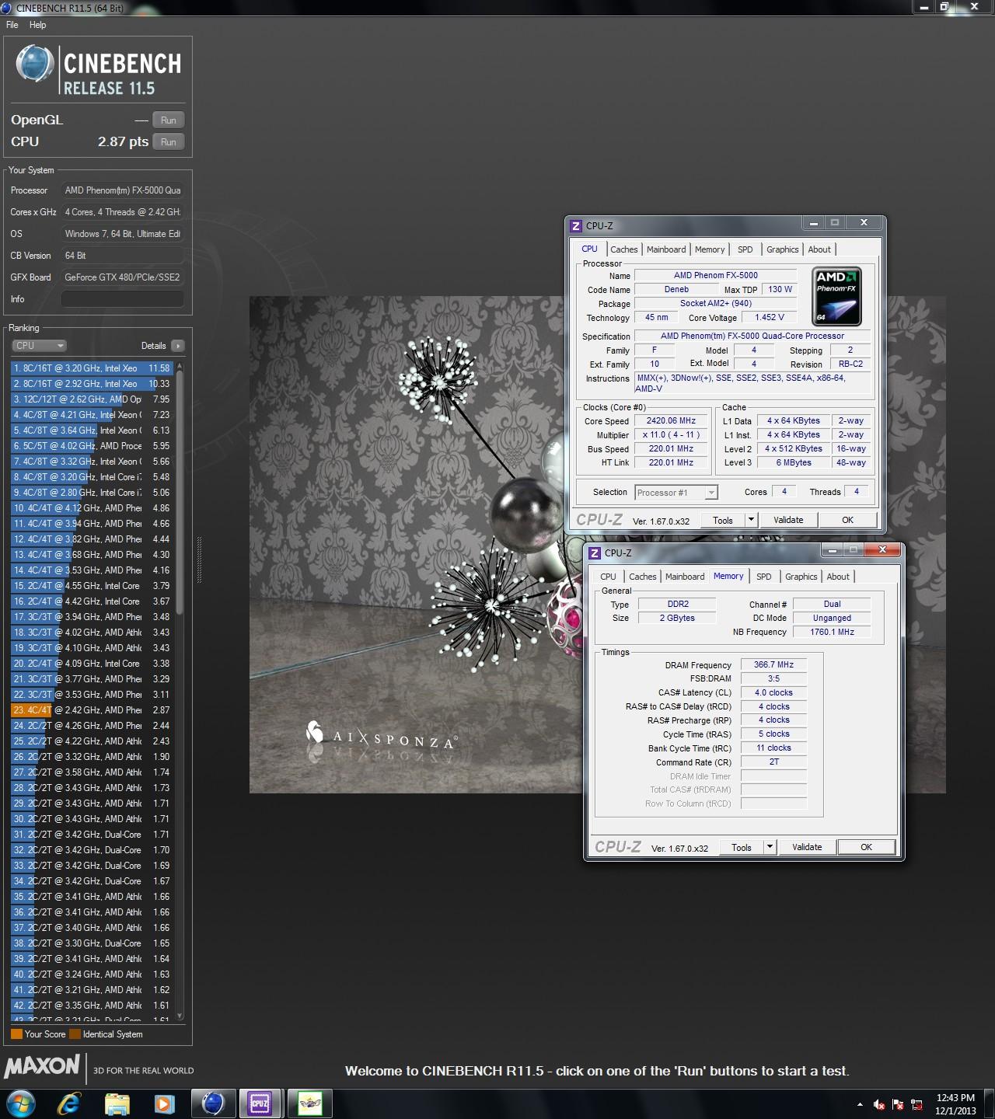Open the network status tray icon
995x1119 pixels.
click(918, 1104)
